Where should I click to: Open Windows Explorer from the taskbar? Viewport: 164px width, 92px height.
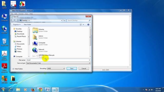tap(18, 90)
